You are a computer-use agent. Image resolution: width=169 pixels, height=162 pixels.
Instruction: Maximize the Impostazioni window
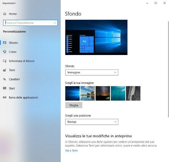156,3
